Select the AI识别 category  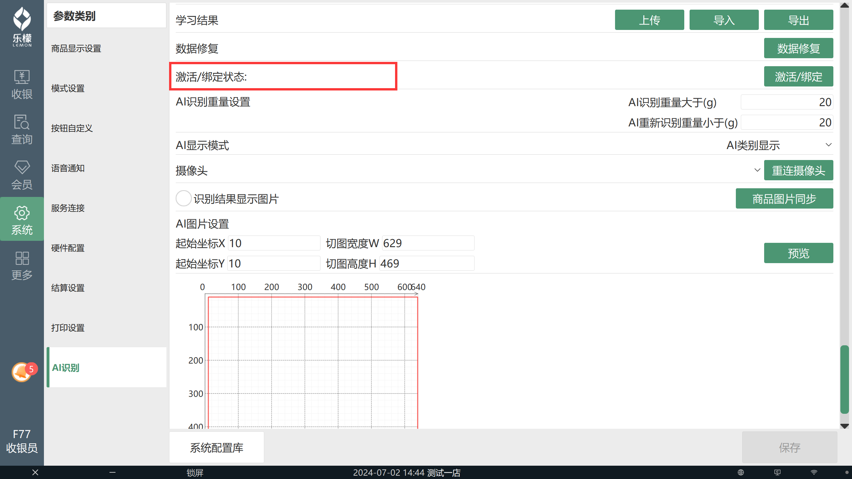point(106,367)
